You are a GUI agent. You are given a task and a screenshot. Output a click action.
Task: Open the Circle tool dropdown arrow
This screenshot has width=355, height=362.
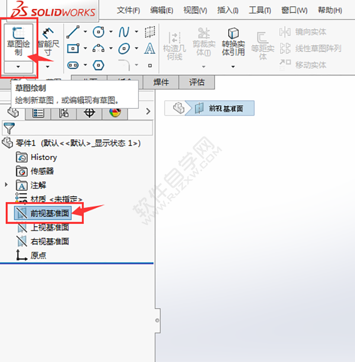click(111, 32)
